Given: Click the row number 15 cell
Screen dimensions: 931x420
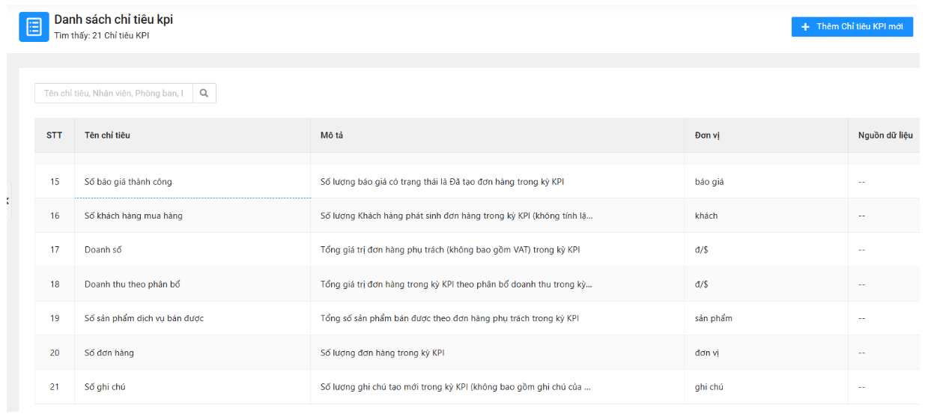Looking at the screenshot, I should 55,181.
